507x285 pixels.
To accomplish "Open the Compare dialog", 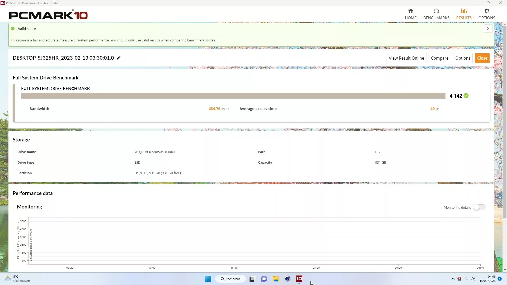I will pyautogui.click(x=440, y=58).
